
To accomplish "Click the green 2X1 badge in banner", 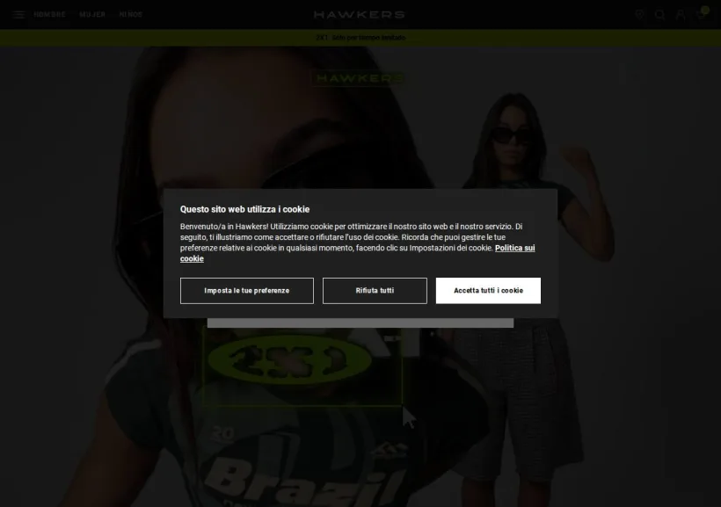I will click(x=289, y=360).
